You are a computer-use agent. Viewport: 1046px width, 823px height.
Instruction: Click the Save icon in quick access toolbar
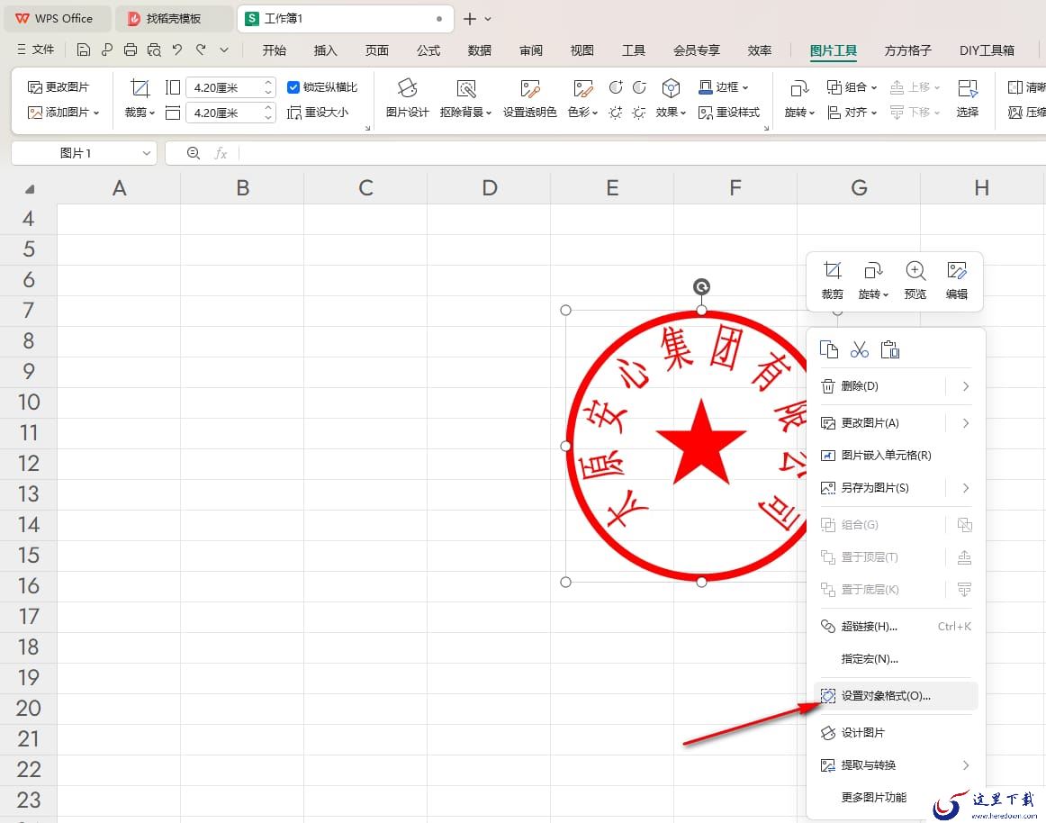84,50
